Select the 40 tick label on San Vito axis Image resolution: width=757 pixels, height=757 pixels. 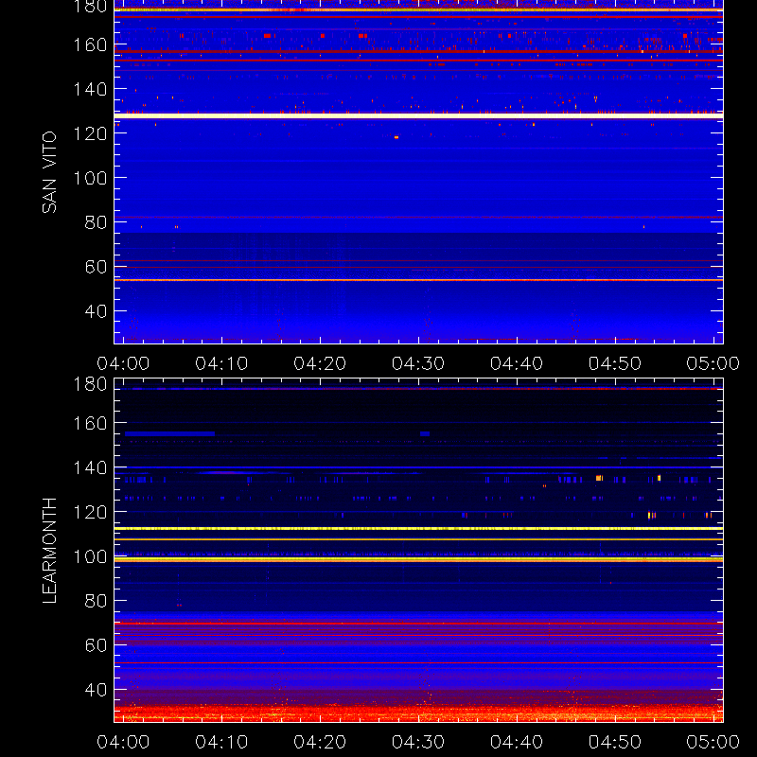pyautogui.click(x=96, y=311)
